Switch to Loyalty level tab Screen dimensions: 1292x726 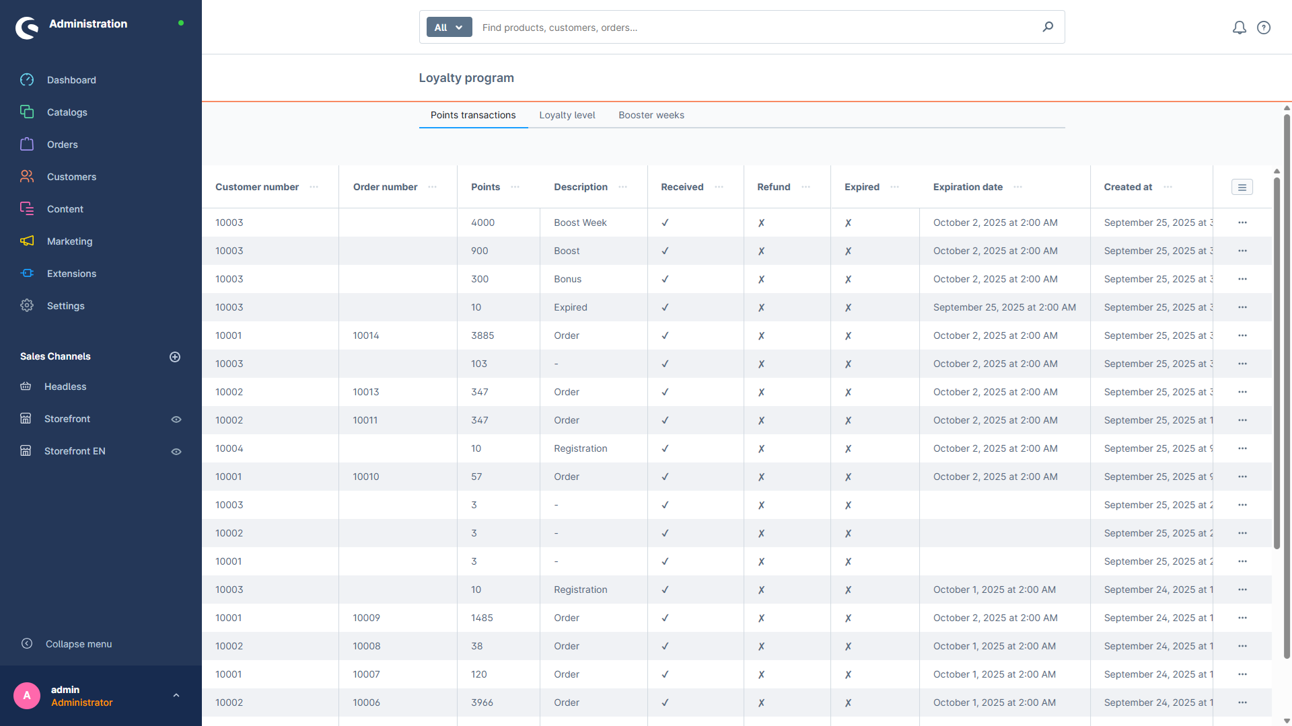pos(567,115)
